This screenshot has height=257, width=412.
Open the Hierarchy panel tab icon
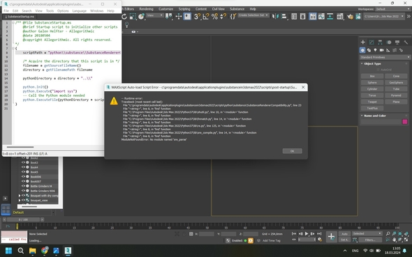coord(380,42)
